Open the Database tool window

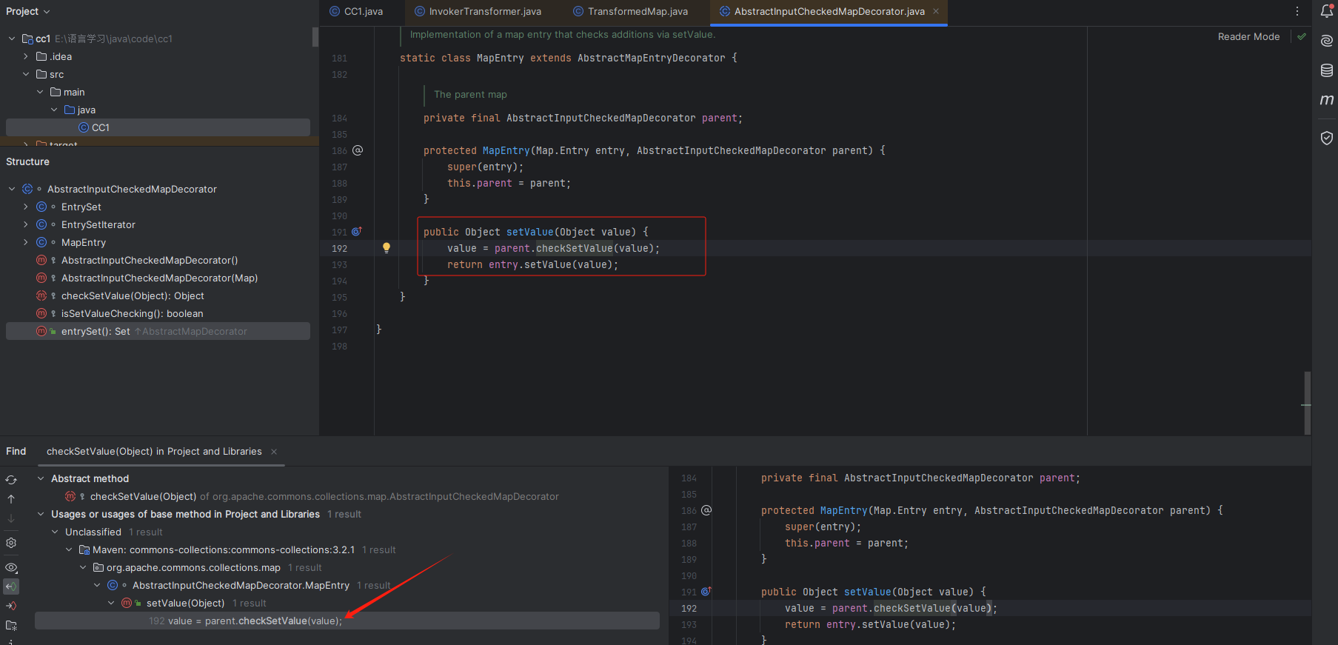tap(1326, 70)
